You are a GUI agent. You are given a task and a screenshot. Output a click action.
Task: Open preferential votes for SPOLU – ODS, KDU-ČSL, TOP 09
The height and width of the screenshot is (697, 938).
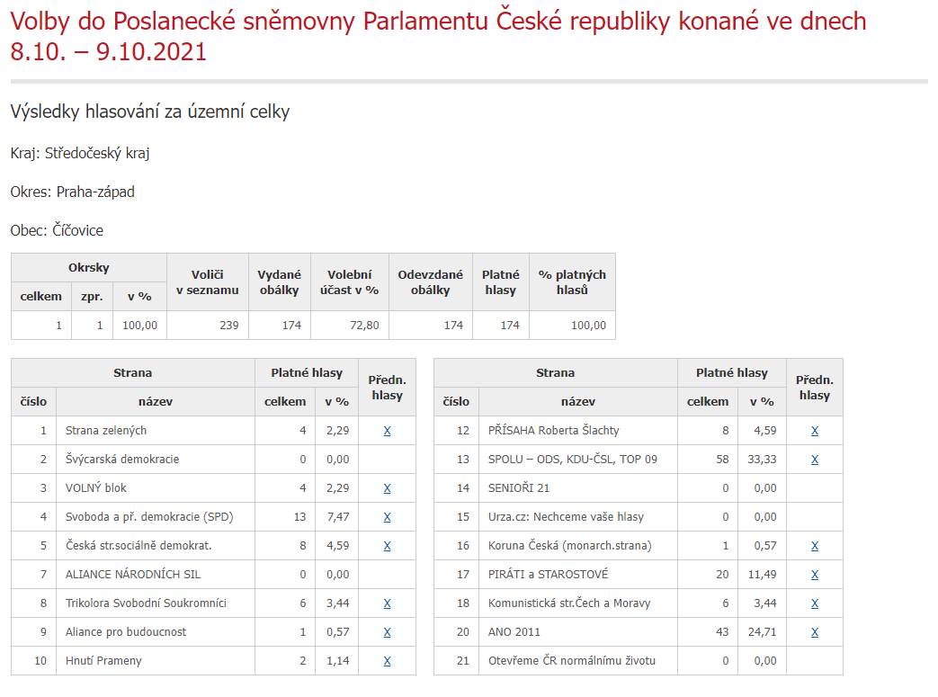click(x=814, y=460)
